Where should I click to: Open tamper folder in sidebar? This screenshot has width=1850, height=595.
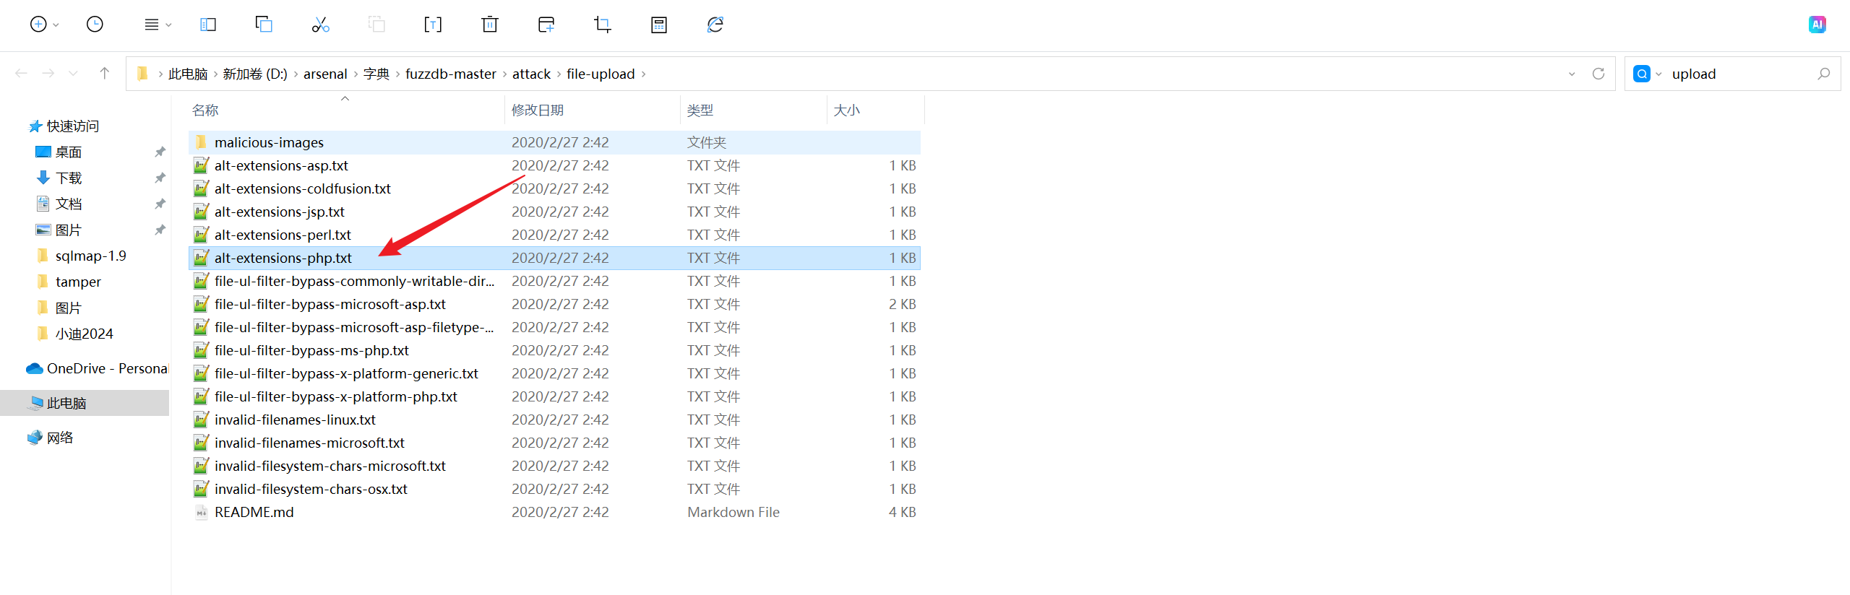pyautogui.click(x=78, y=282)
